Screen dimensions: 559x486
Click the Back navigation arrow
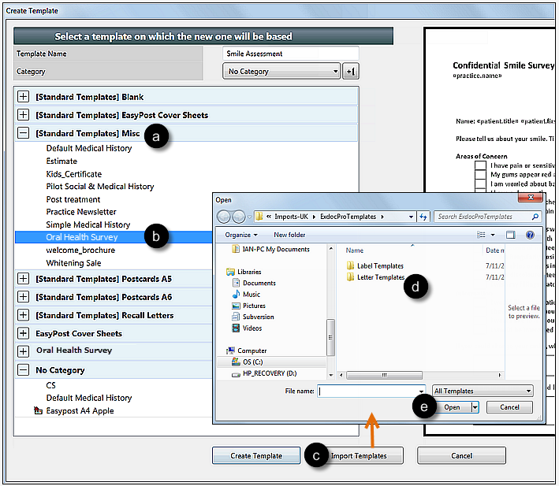[x=224, y=217]
